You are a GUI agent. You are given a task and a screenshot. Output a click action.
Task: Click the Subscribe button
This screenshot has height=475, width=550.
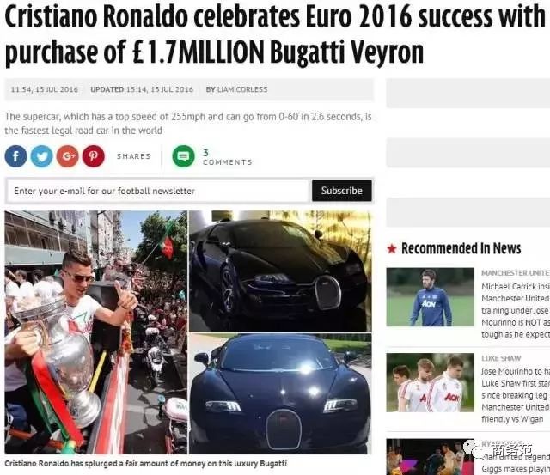tap(342, 191)
